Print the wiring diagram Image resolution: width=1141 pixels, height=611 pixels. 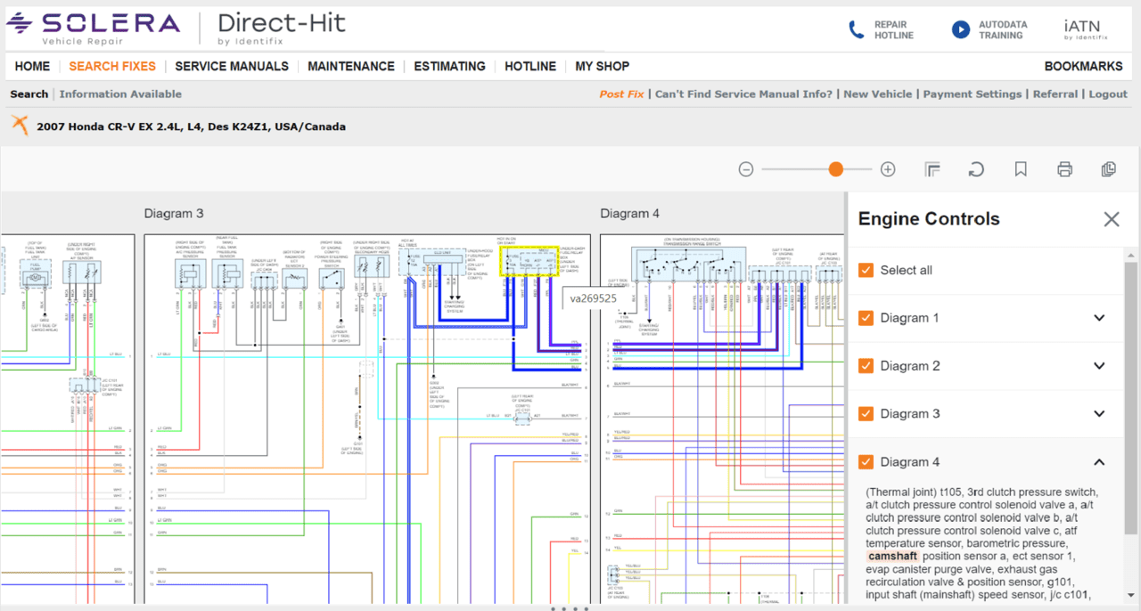1064,169
